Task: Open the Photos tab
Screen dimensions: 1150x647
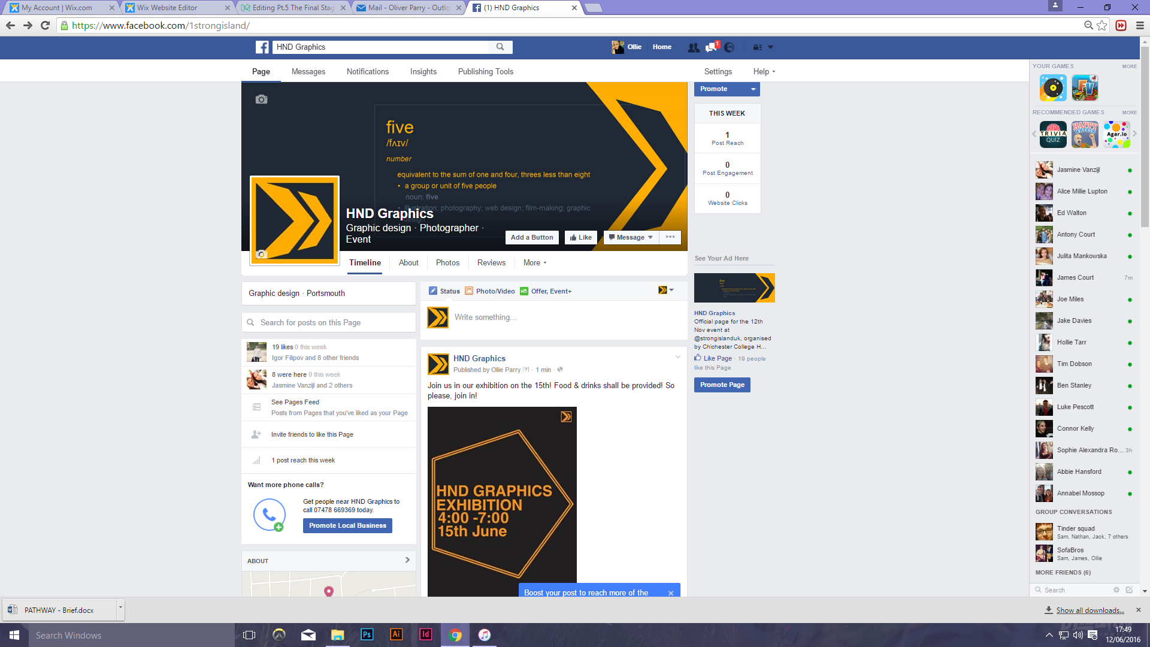Action: tap(447, 263)
